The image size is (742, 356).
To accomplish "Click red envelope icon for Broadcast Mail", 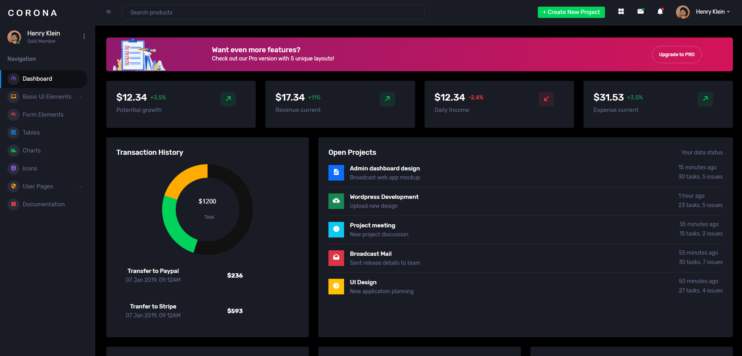I will tap(336, 258).
